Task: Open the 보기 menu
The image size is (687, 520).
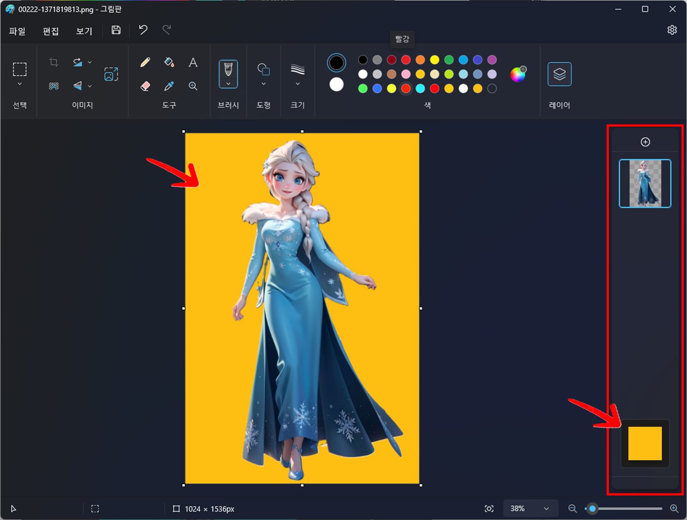Action: (x=84, y=31)
